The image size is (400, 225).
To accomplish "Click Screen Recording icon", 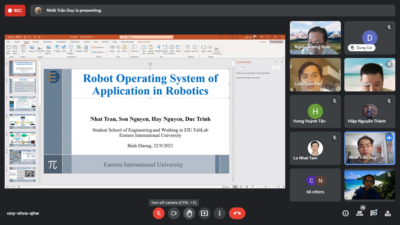I will (x=217, y=47).
